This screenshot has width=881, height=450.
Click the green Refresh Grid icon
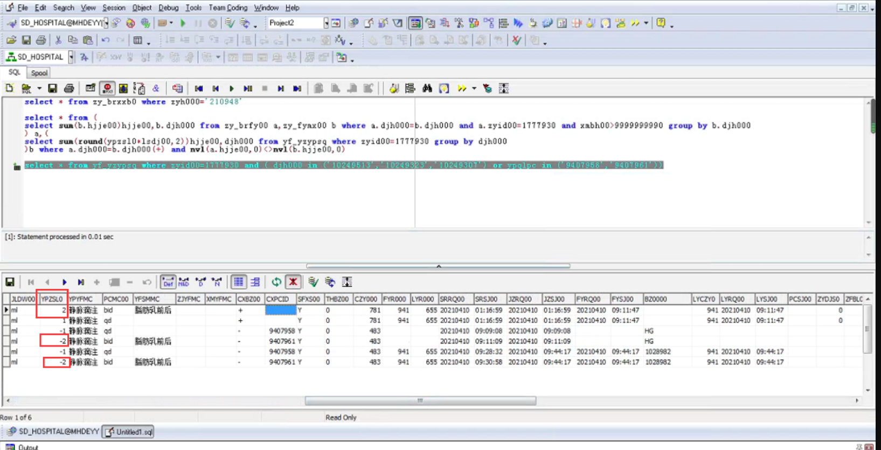276,282
